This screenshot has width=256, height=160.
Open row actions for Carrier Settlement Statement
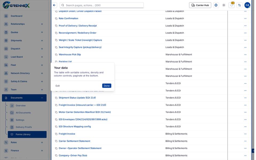point(245,141)
